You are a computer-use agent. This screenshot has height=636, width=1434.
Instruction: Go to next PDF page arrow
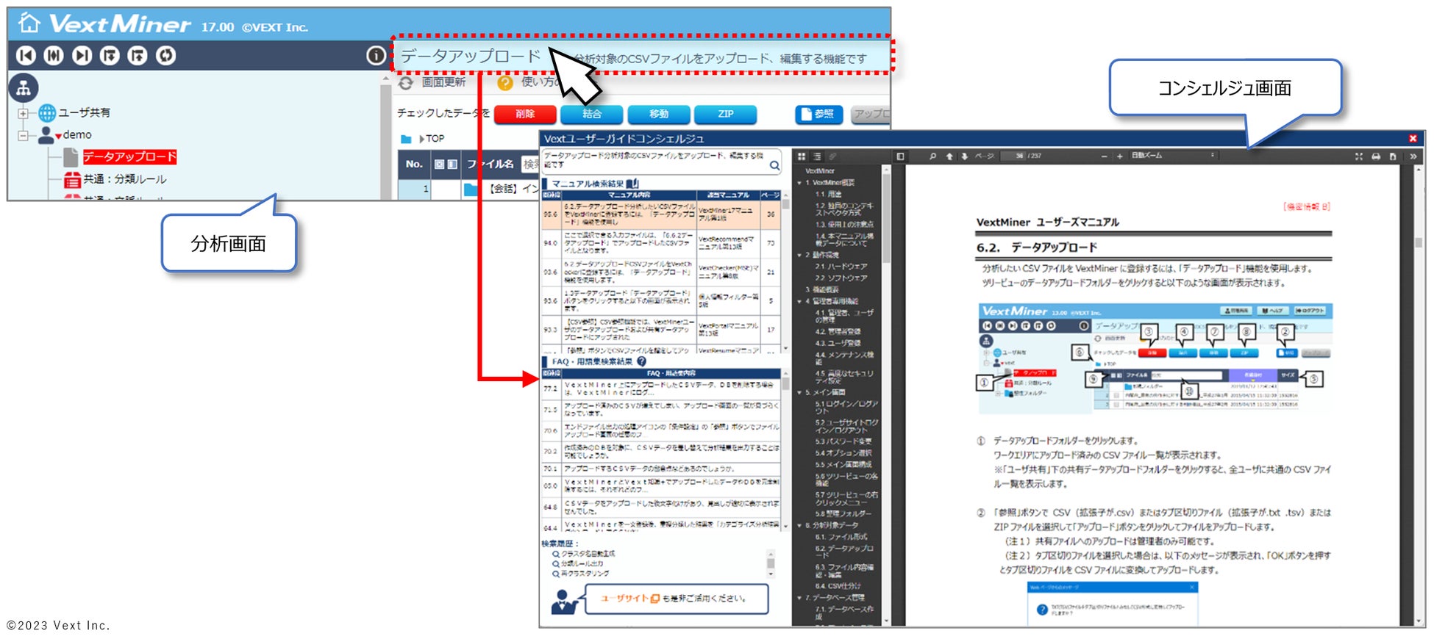click(x=964, y=156)
